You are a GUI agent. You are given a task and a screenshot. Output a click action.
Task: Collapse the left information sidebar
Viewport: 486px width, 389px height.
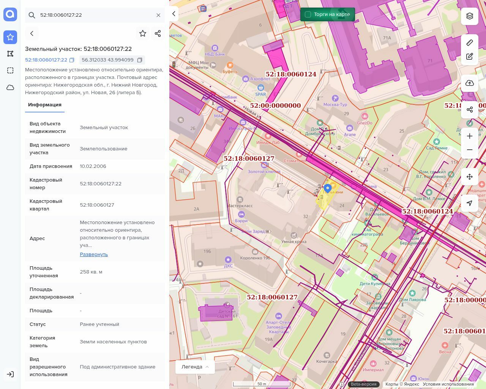tap(174, 14)
